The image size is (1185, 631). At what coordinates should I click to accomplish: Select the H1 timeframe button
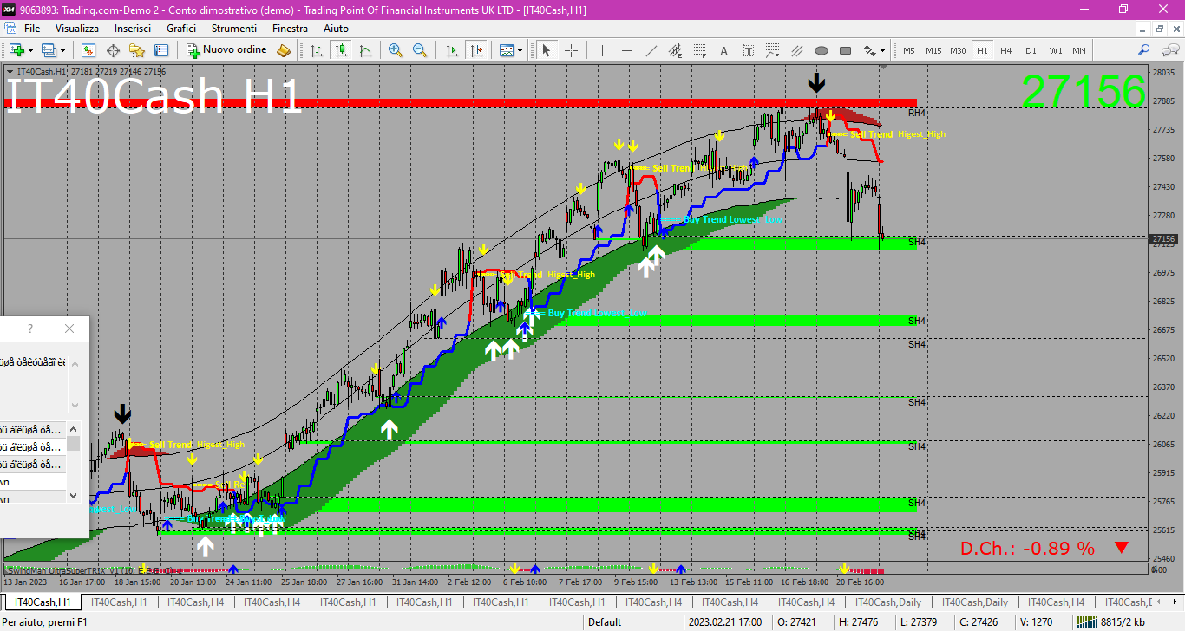point(982,50)
